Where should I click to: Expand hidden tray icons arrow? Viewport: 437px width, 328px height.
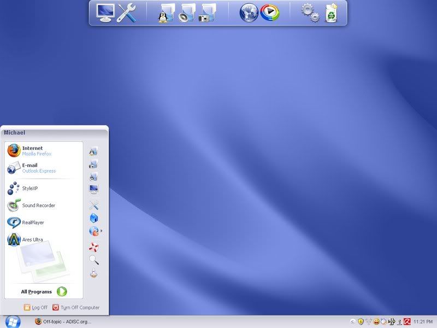[352, 321]
